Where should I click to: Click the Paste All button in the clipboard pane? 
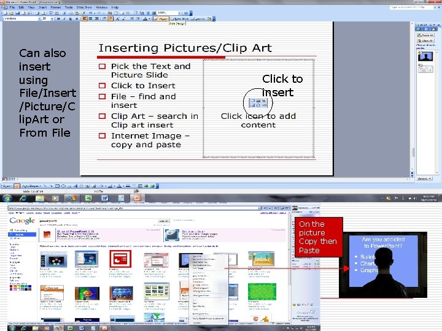tap(425, 35)
